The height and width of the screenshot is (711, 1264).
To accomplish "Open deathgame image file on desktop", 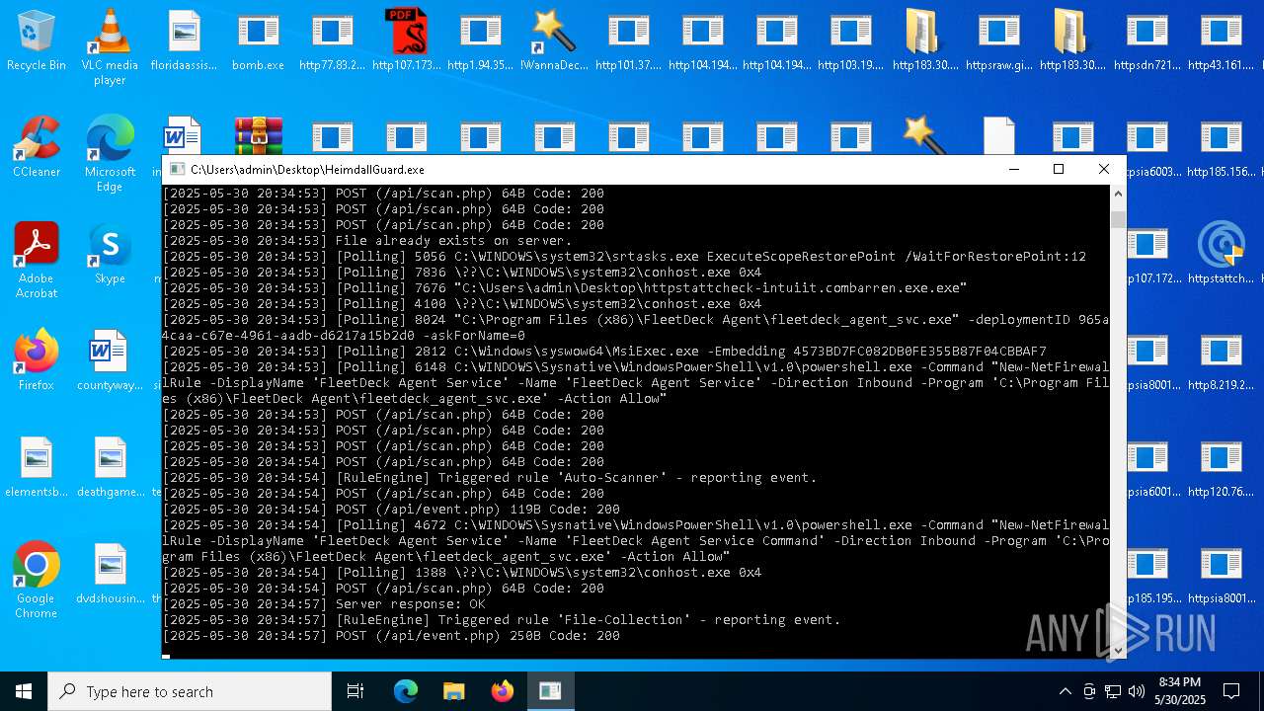I will [x=110, y=467].
